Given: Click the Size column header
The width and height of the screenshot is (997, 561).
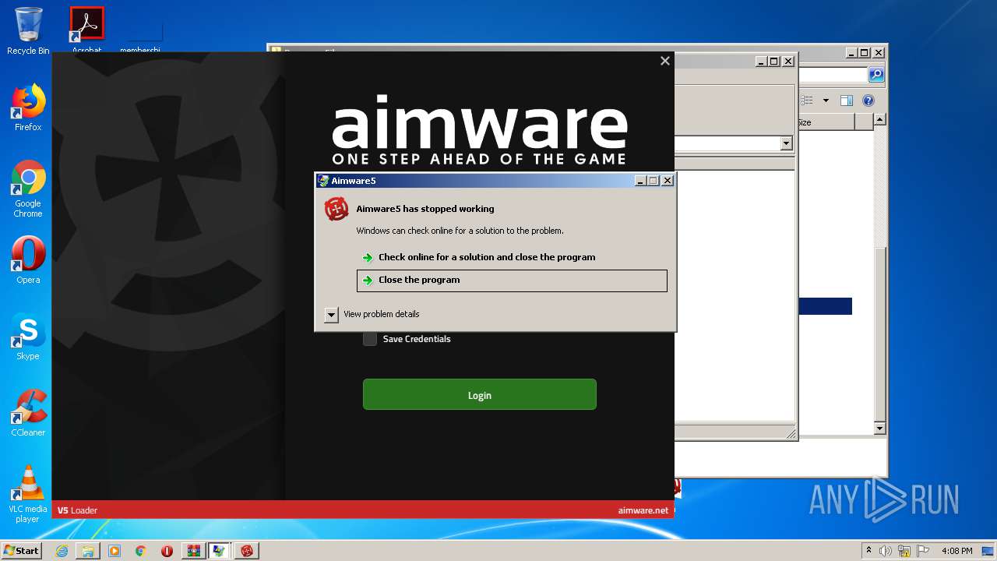Looking at the screenshot, I should coord(826,122).
